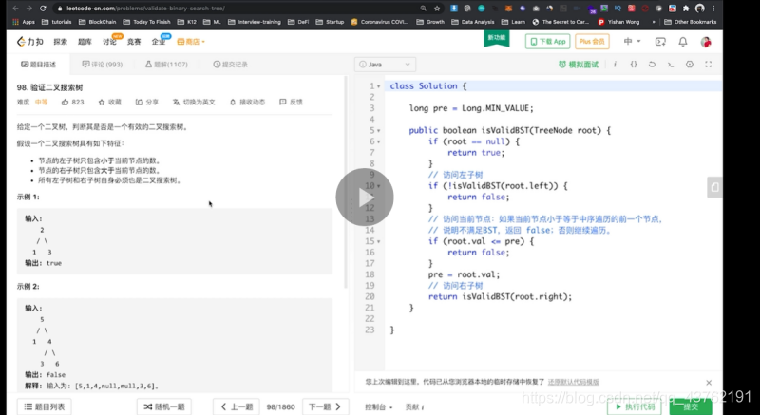Click the curly braces format icon
This screenshot has height=415, width=760.
click(634, 65)
